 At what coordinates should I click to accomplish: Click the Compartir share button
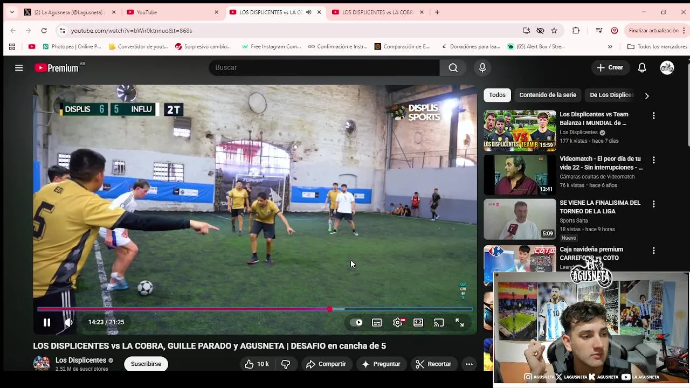tap(326, 364)
